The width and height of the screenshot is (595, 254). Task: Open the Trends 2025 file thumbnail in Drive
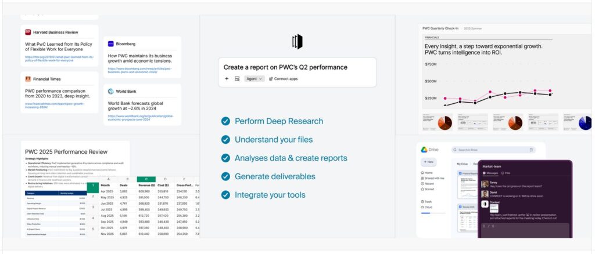[x=468, y=219]
